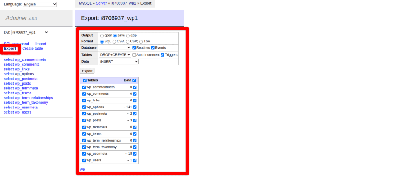The height and width of the screenshot is (187, 398).
Task: Go to Server in the breadcrumb
Action: [101, 3]
